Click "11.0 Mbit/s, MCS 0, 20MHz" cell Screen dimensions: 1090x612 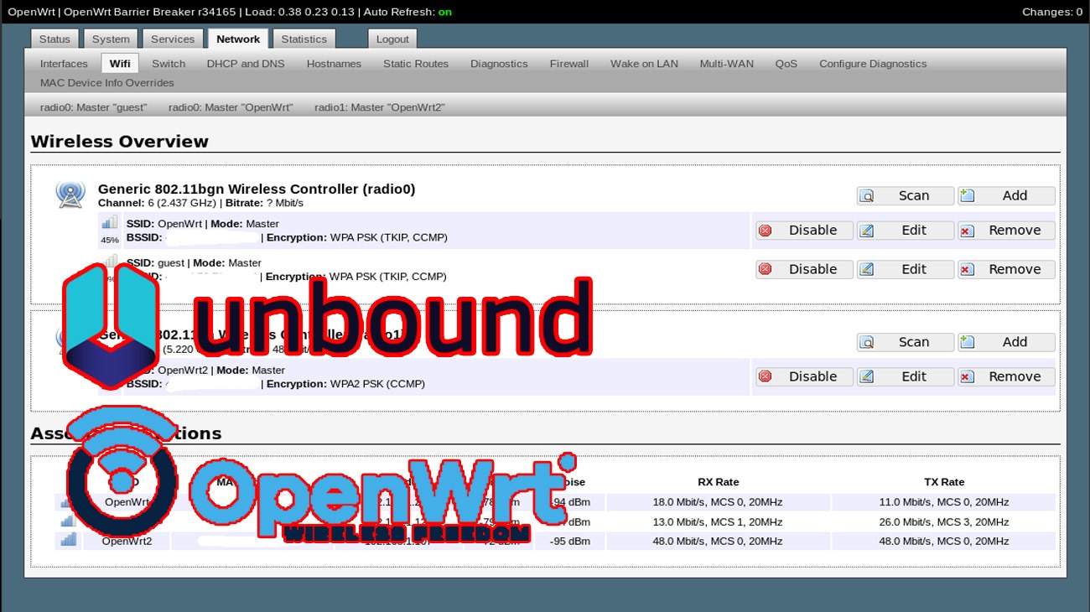tap(943, 502)
